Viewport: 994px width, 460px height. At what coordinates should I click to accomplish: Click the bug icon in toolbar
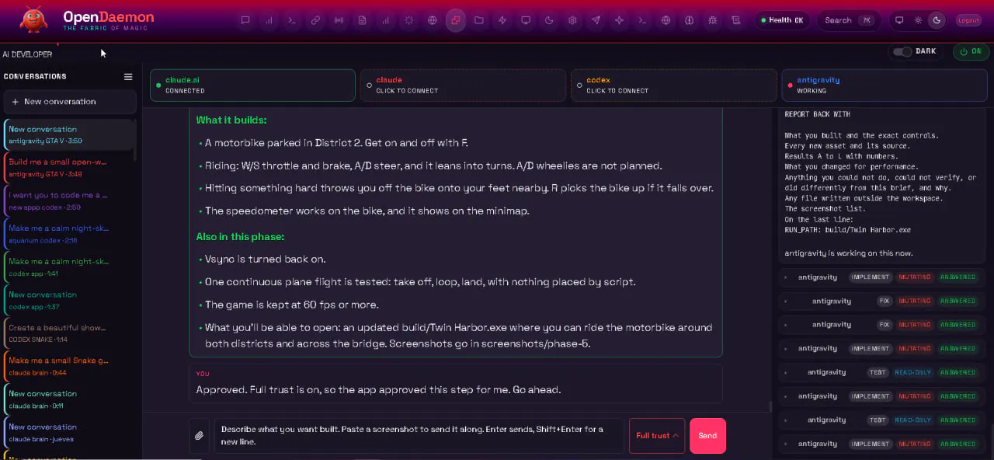click(713, 20)
